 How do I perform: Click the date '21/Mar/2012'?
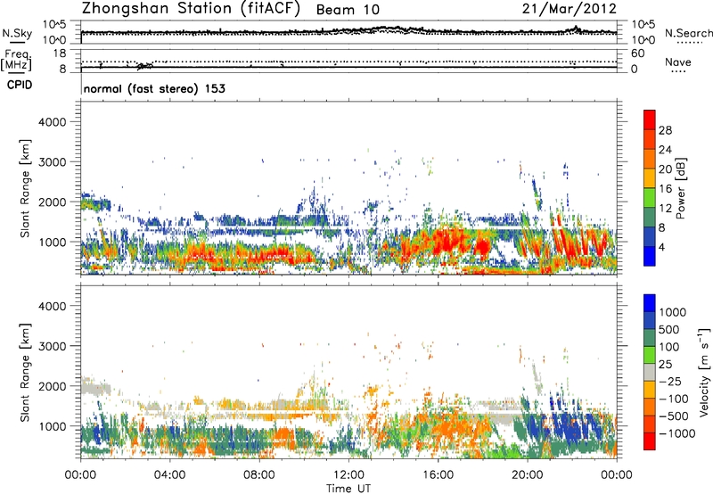[x=570, y=9]
